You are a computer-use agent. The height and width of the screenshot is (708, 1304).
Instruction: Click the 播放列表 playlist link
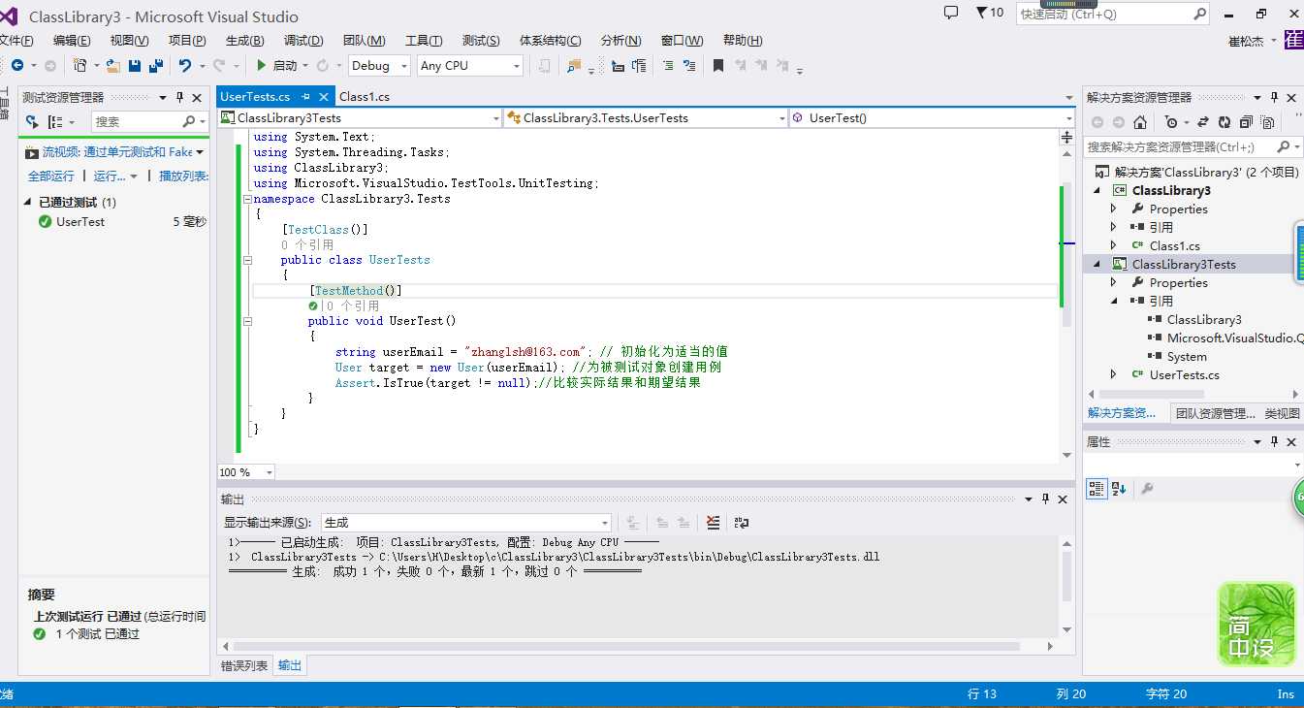(x=183, y=176)
